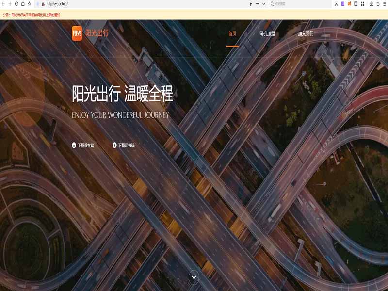388x291 pixels.
Task: Open the 加入我们 navigation tab
Action: (x=306, y=33)
